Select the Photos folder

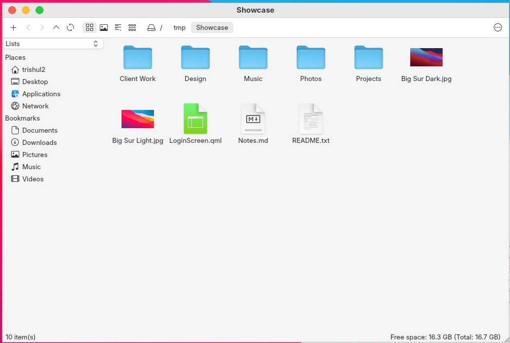pos(310,64)
